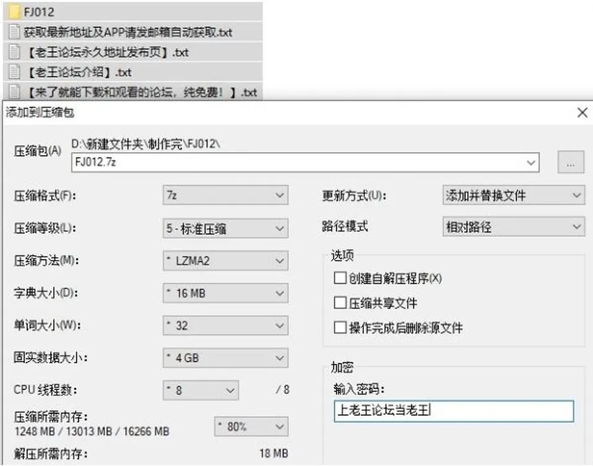
Task: Click the icon of 【来了就能下载和观看的论坛，纯免费！】.txt
Action: [x=14, y=92]
